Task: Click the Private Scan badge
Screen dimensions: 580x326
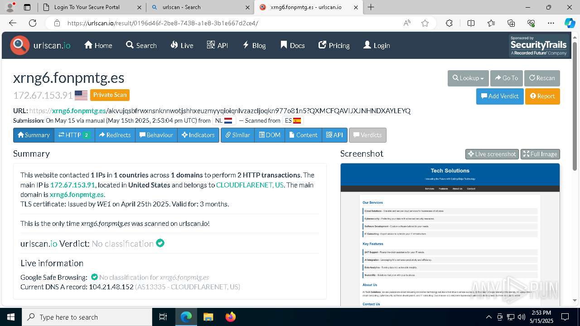Action: pyautogui.click(x=110, y=95)
